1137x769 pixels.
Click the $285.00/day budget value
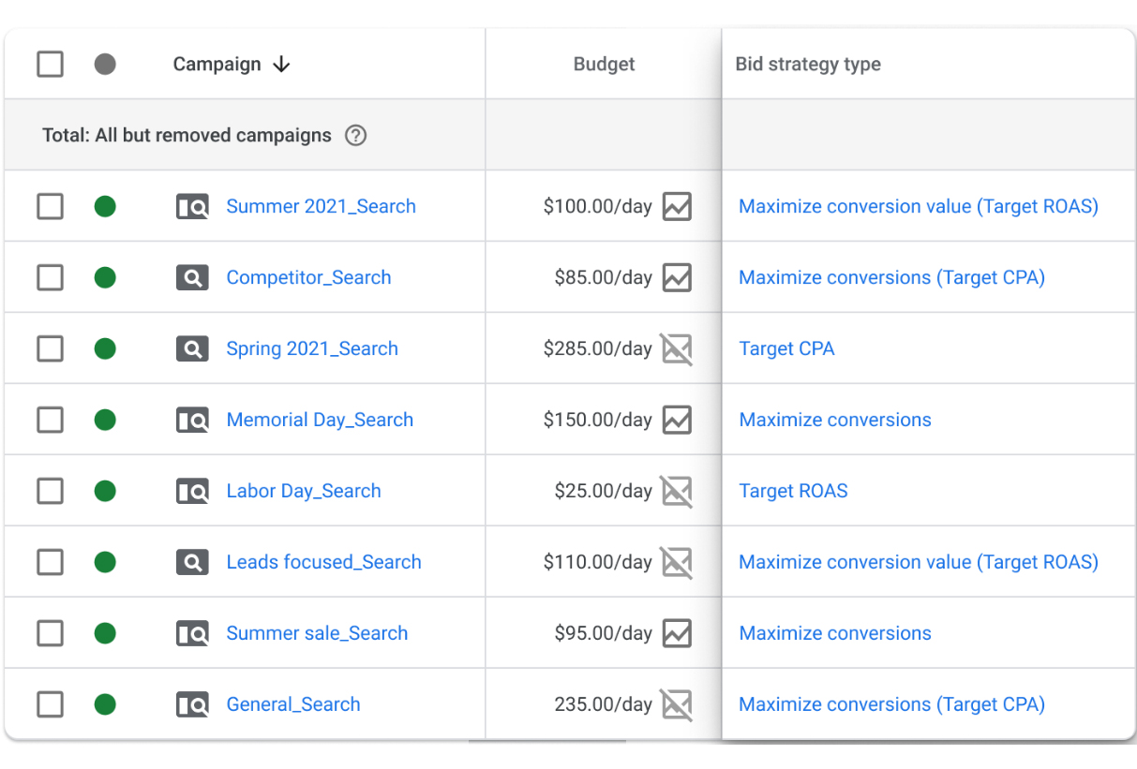coord(597,348)
